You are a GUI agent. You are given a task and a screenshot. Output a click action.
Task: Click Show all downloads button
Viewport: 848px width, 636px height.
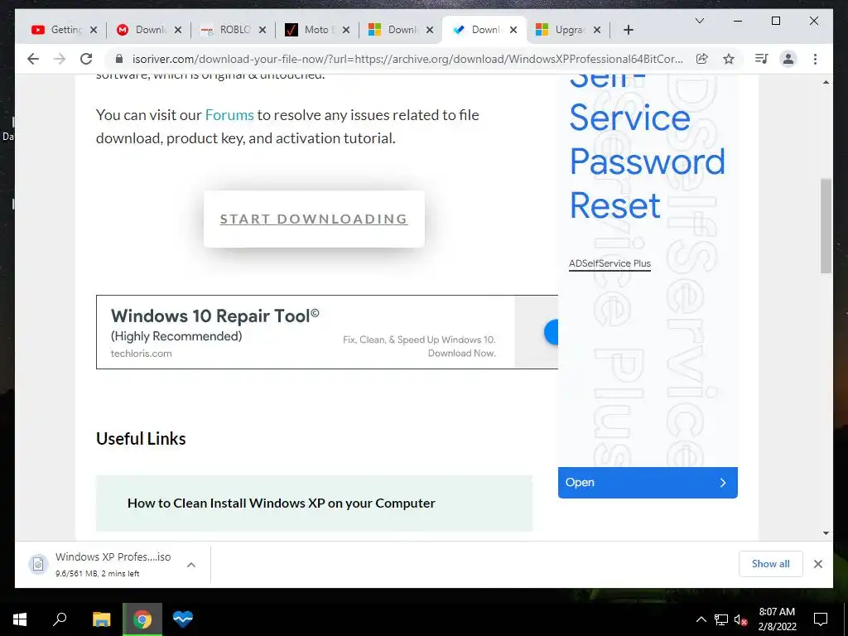[x=771, y=564]
